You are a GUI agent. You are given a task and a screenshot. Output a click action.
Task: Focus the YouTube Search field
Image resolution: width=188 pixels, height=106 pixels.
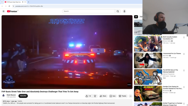tap(88, 11)
